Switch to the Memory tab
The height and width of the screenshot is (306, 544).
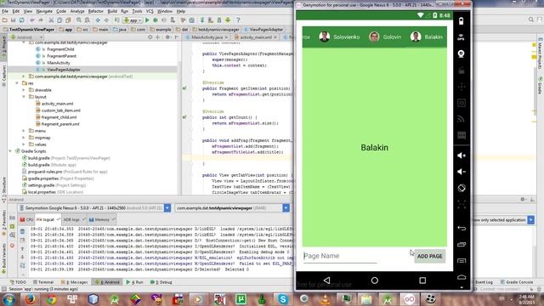click(x=102, y=219)
